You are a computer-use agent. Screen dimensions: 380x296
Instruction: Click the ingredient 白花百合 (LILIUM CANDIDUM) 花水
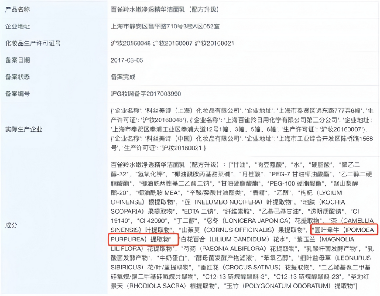tap(234, 239)
